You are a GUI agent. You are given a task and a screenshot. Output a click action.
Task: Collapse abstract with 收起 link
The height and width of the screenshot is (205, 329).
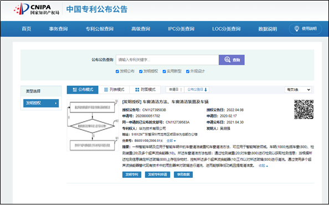coord(263,166)
